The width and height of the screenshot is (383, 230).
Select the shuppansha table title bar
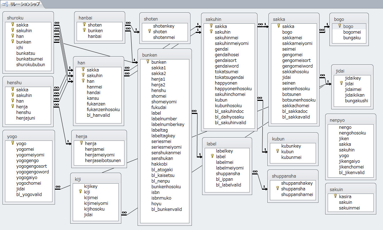(x=293, y=176)
